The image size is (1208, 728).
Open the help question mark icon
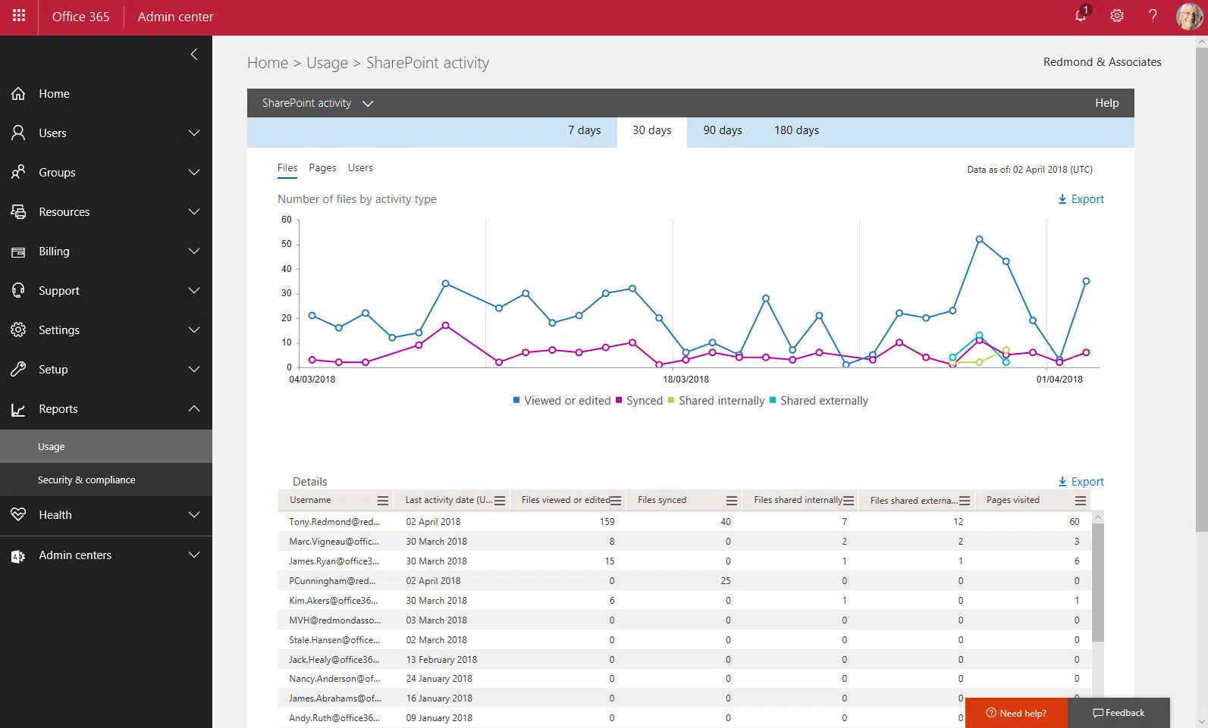pyautogui.click(x=1153, y=16)
